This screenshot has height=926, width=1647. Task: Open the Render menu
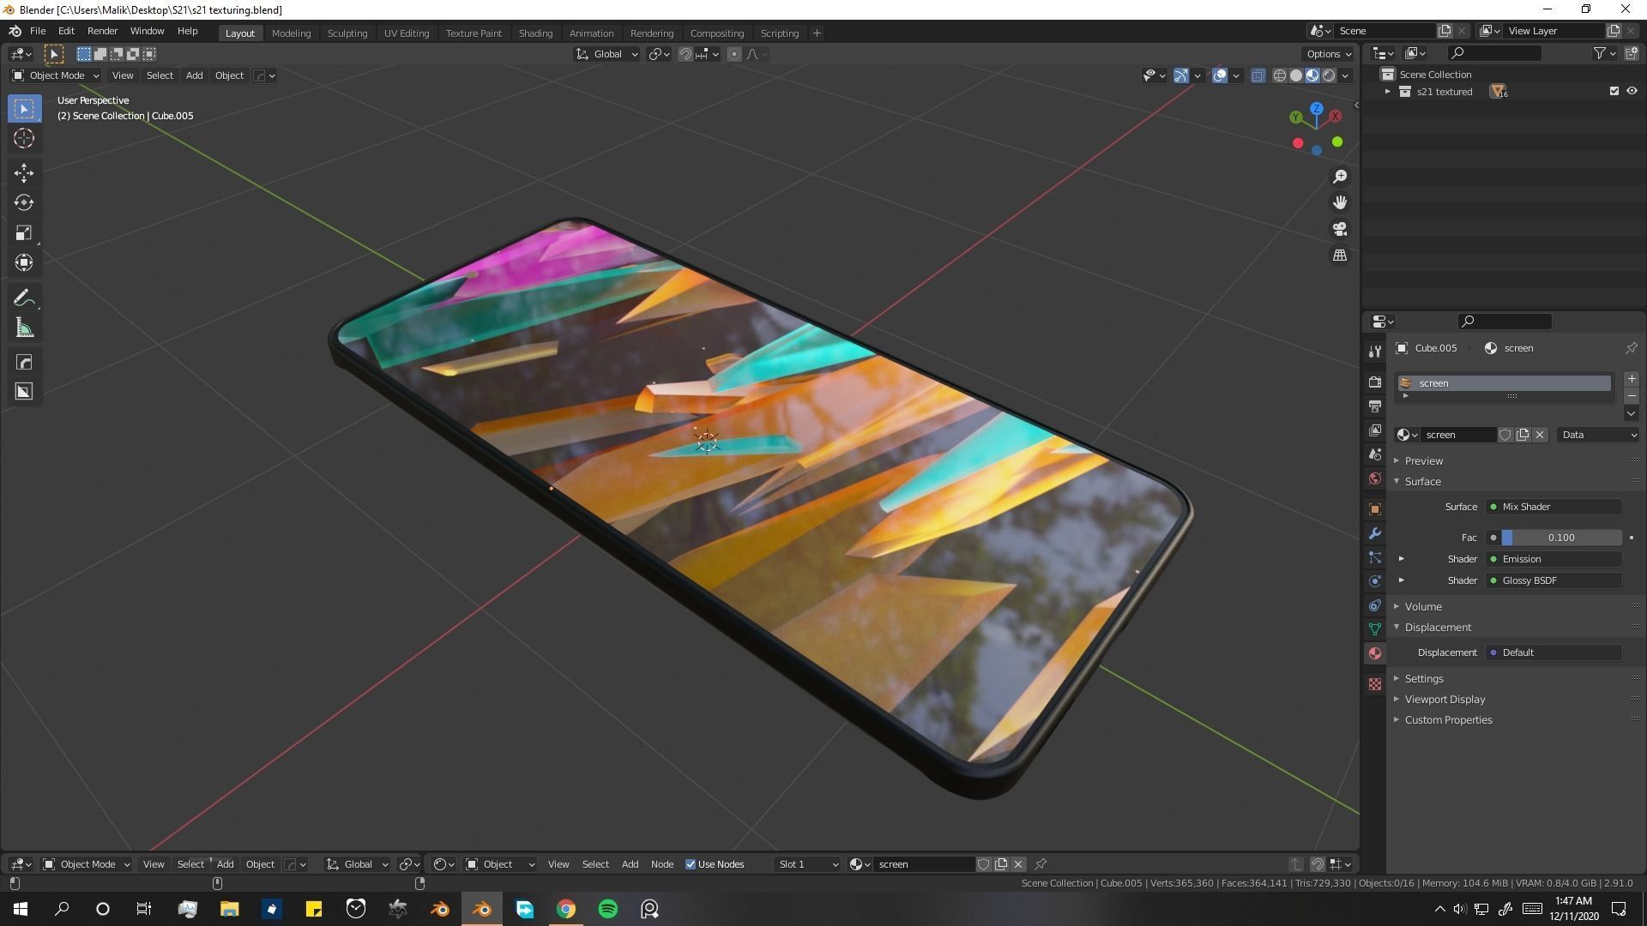point(102,31)
